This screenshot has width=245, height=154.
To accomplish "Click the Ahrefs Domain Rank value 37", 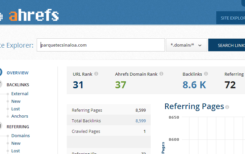I will point(121,85).
